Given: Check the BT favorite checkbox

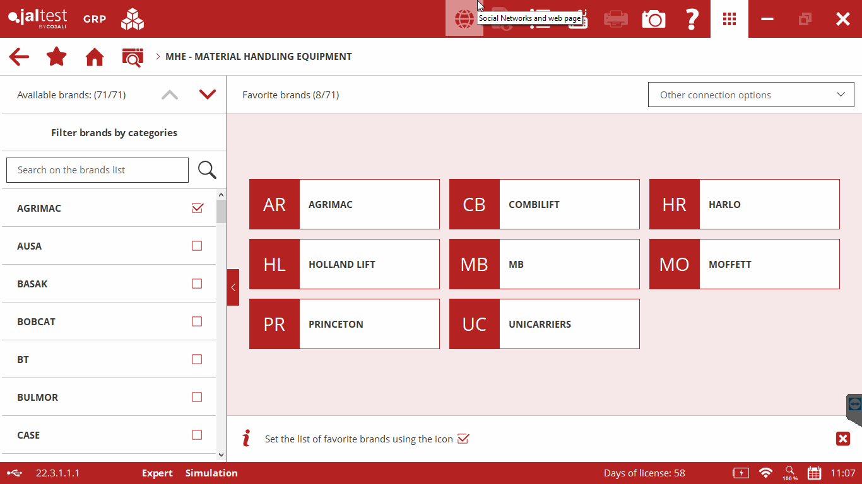Looking at the screenshot, I should pos(197,359).
